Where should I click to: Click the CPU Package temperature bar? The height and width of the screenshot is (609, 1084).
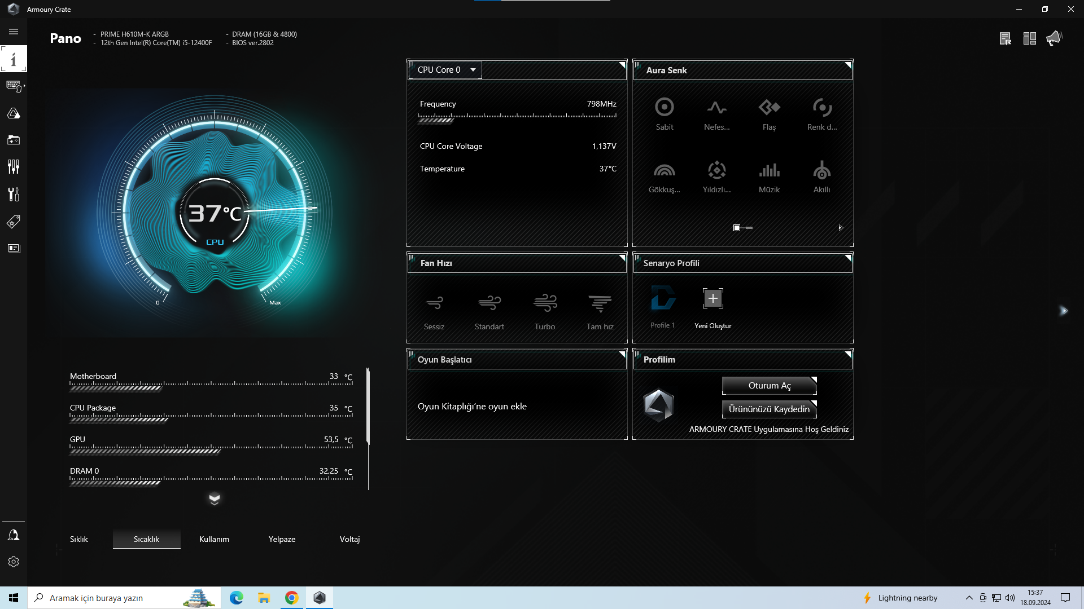coord(211,417)
